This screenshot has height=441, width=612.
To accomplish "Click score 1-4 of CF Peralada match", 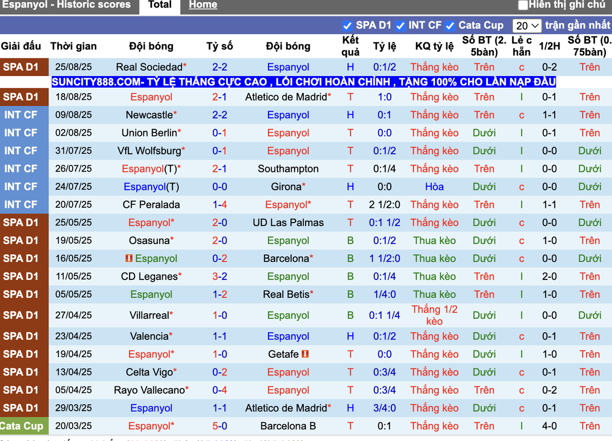I will click(x=220, y=205).
